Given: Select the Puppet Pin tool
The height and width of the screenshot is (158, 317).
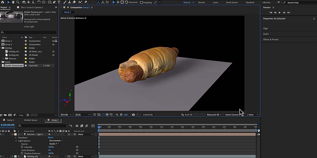Looking at the screenshot, I should pyautogui.click(x=86, y=2).
